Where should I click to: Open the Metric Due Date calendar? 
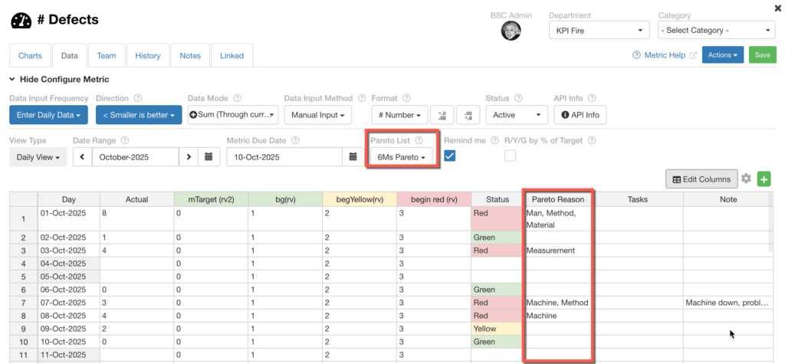(x=353, y=156)
